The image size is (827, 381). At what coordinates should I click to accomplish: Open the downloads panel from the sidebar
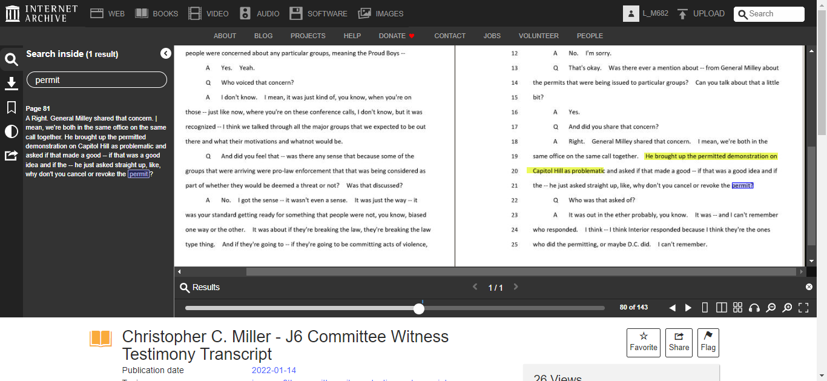coord(11,84)
